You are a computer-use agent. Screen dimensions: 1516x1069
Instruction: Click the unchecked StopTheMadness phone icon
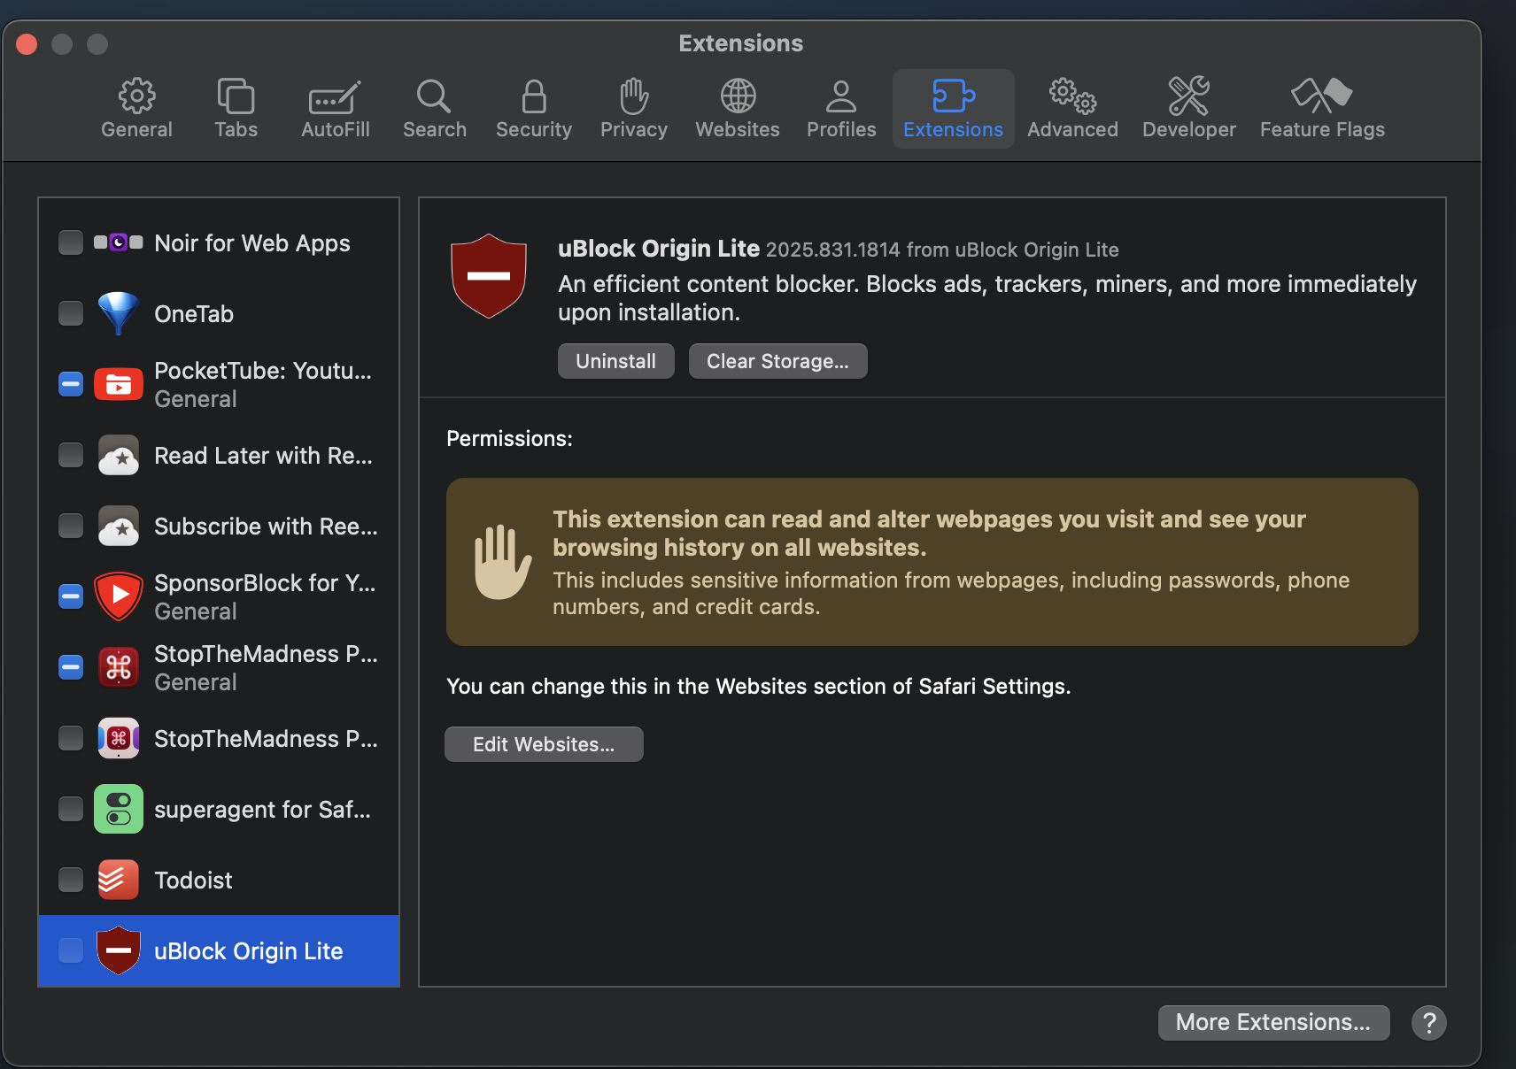click(119, 738)
